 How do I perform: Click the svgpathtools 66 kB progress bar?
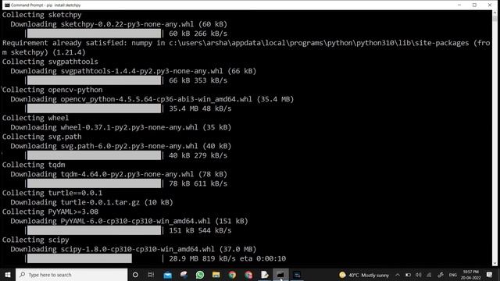click(94, 80)
